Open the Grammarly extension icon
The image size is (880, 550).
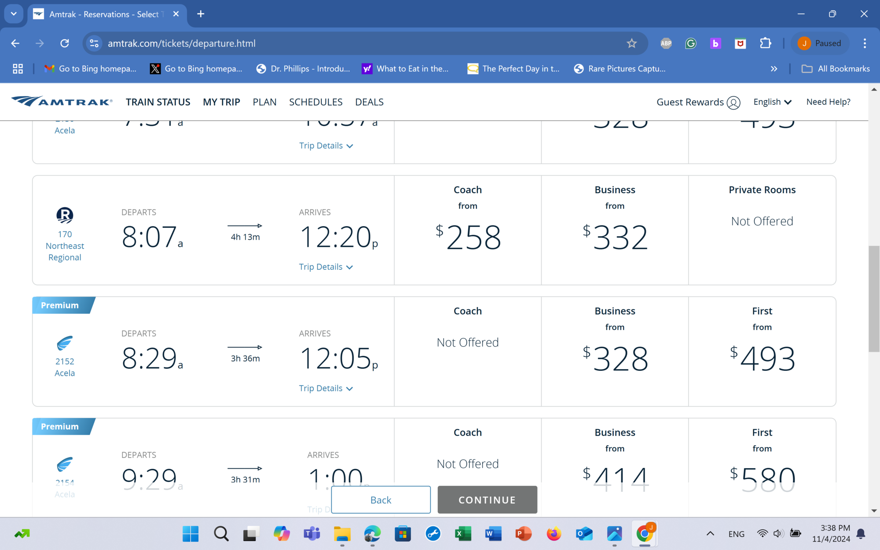click(690, 43)
